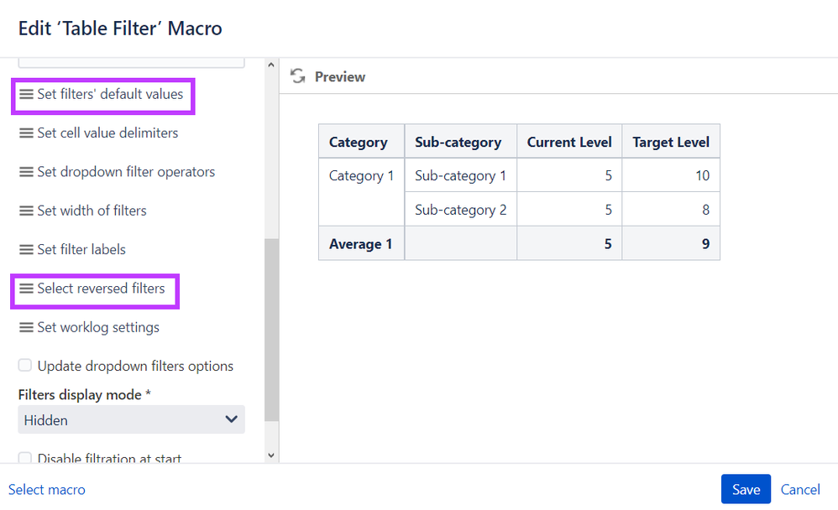Click hamburger icon beside Set cell value delimiters
This screenshot has height=510, width=838.
pyautogui.click(x=27, y=133)
